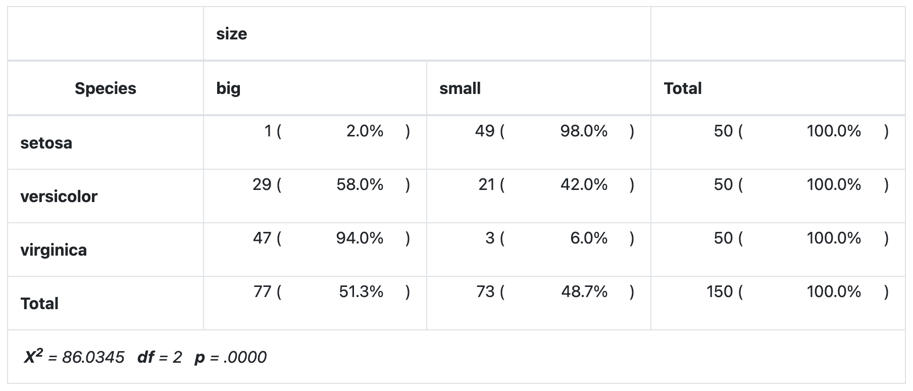Image resolution: width=913 pixels, height=391 pixels.
Task: Select the "versicolor" row label
Action: pyautogui.click(x=59, y=197)
